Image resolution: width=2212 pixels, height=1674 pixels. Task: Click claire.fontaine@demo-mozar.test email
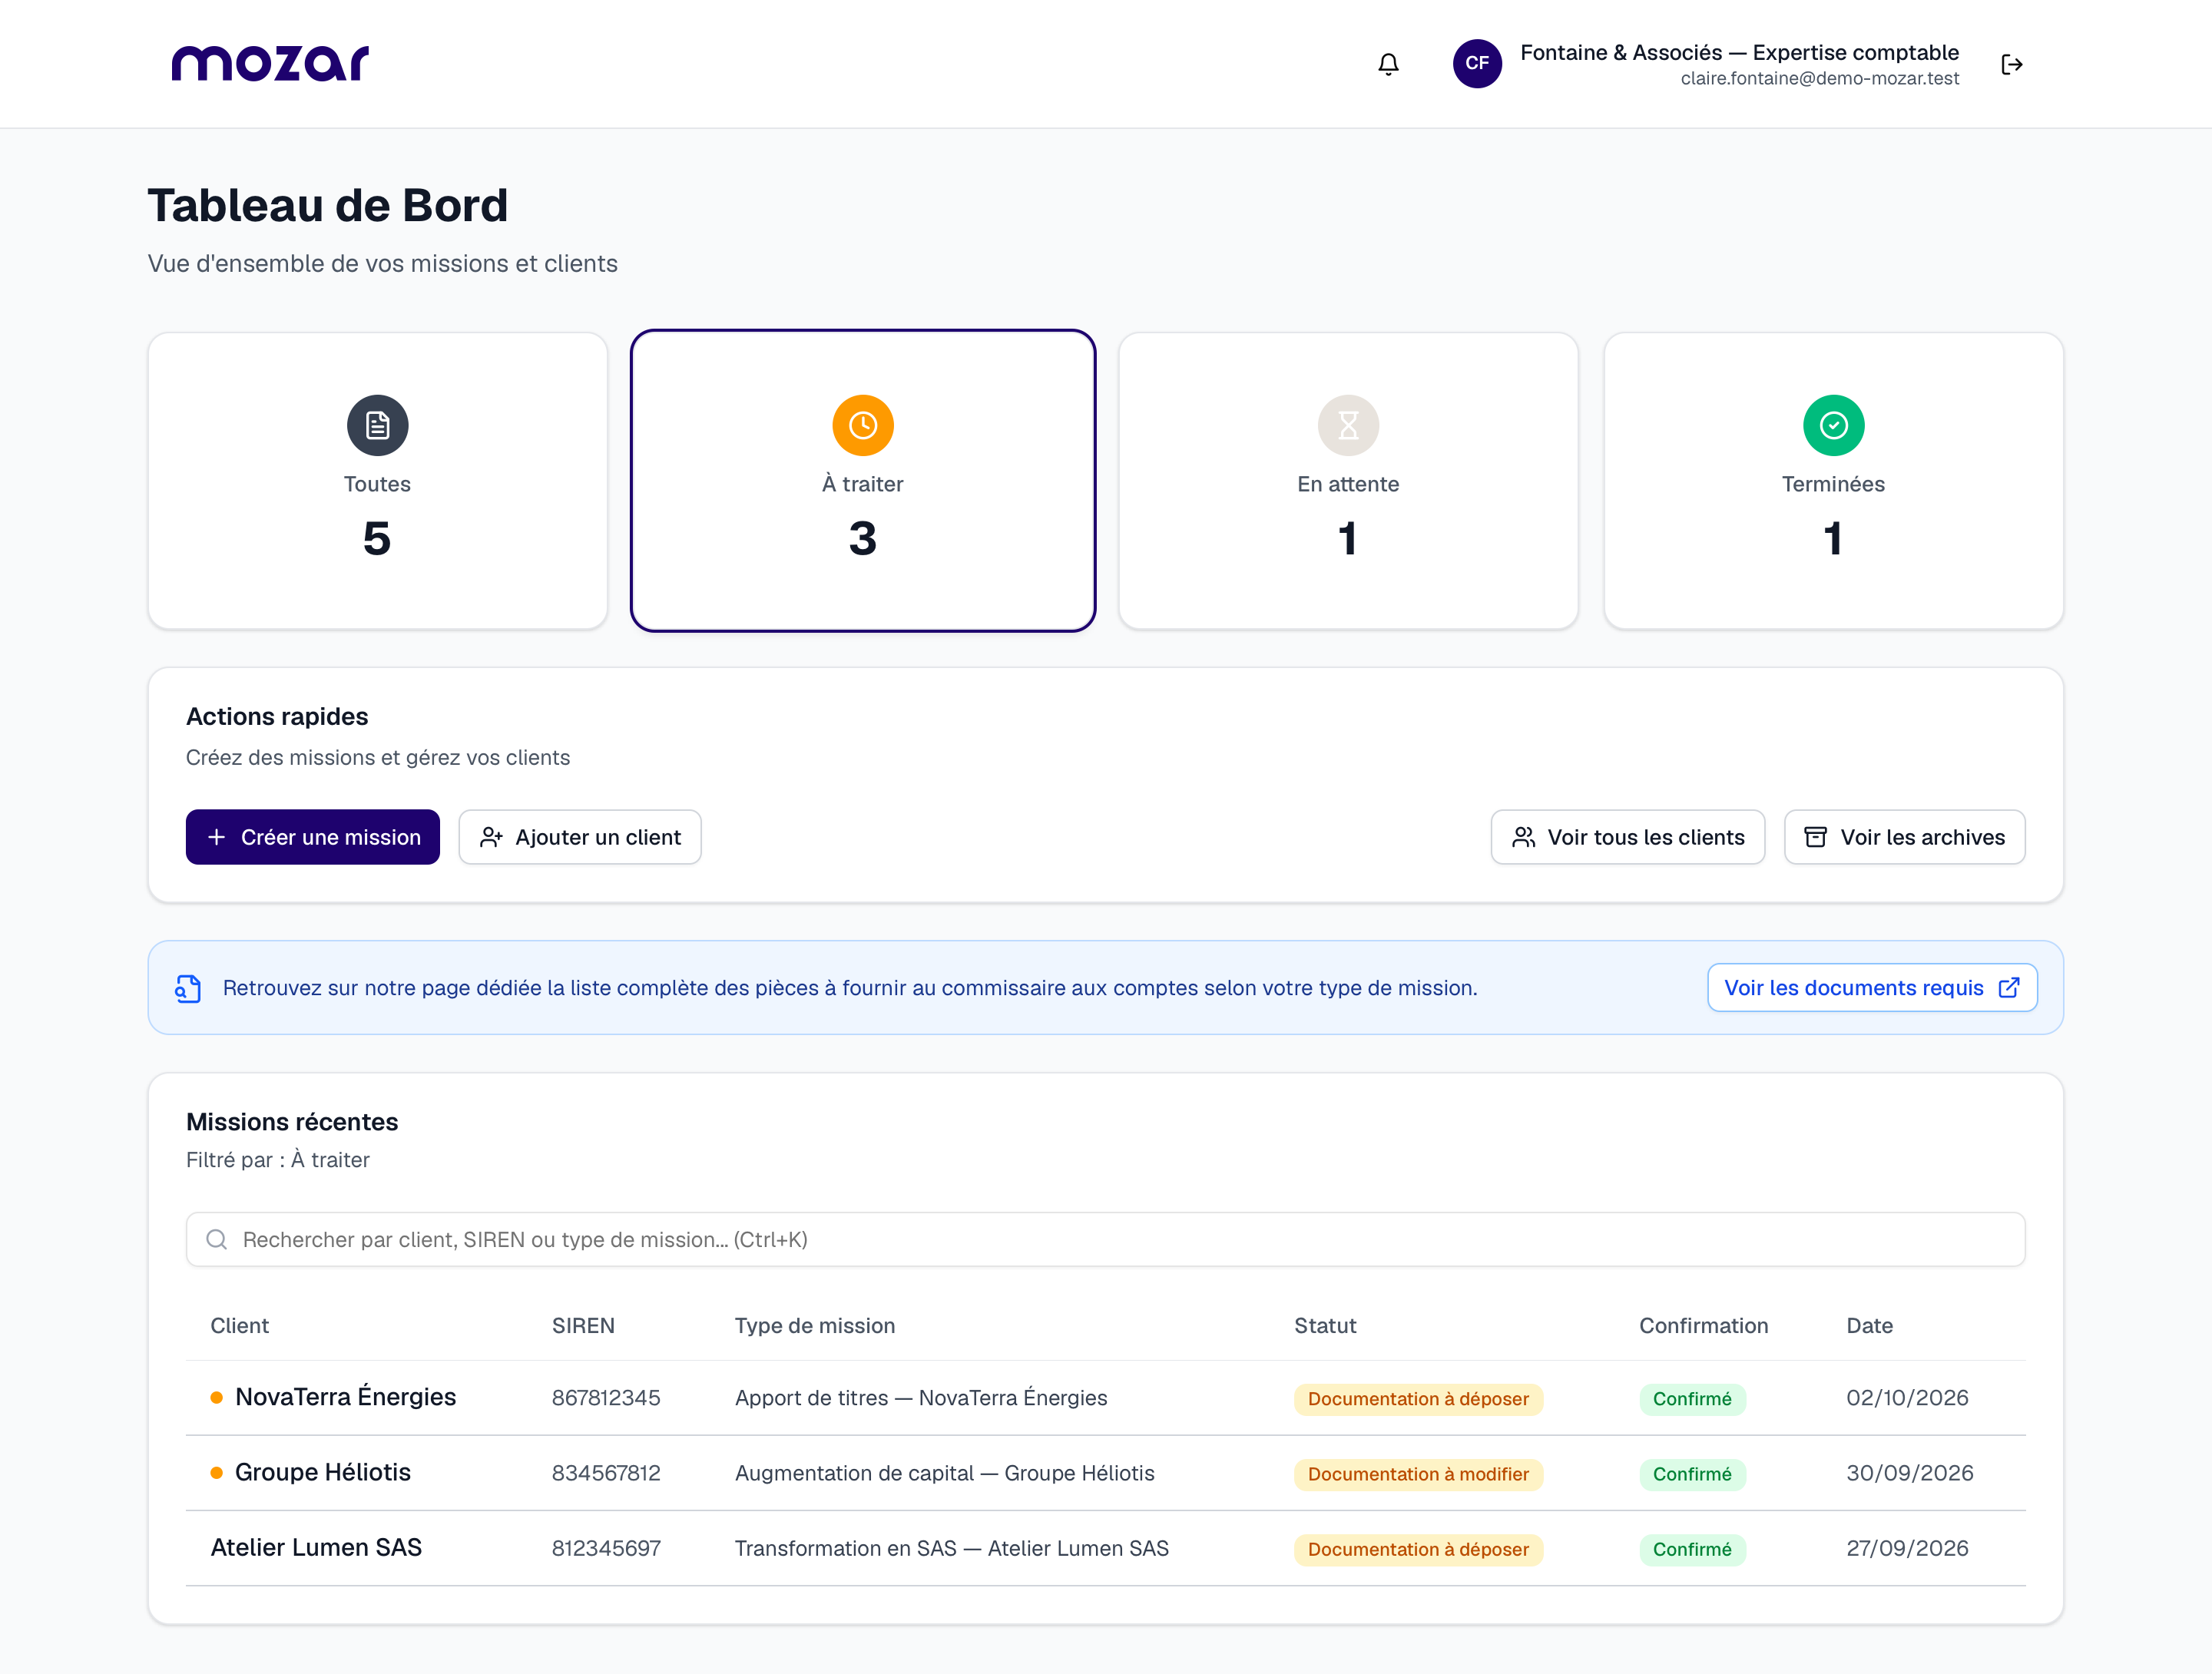1819,79
